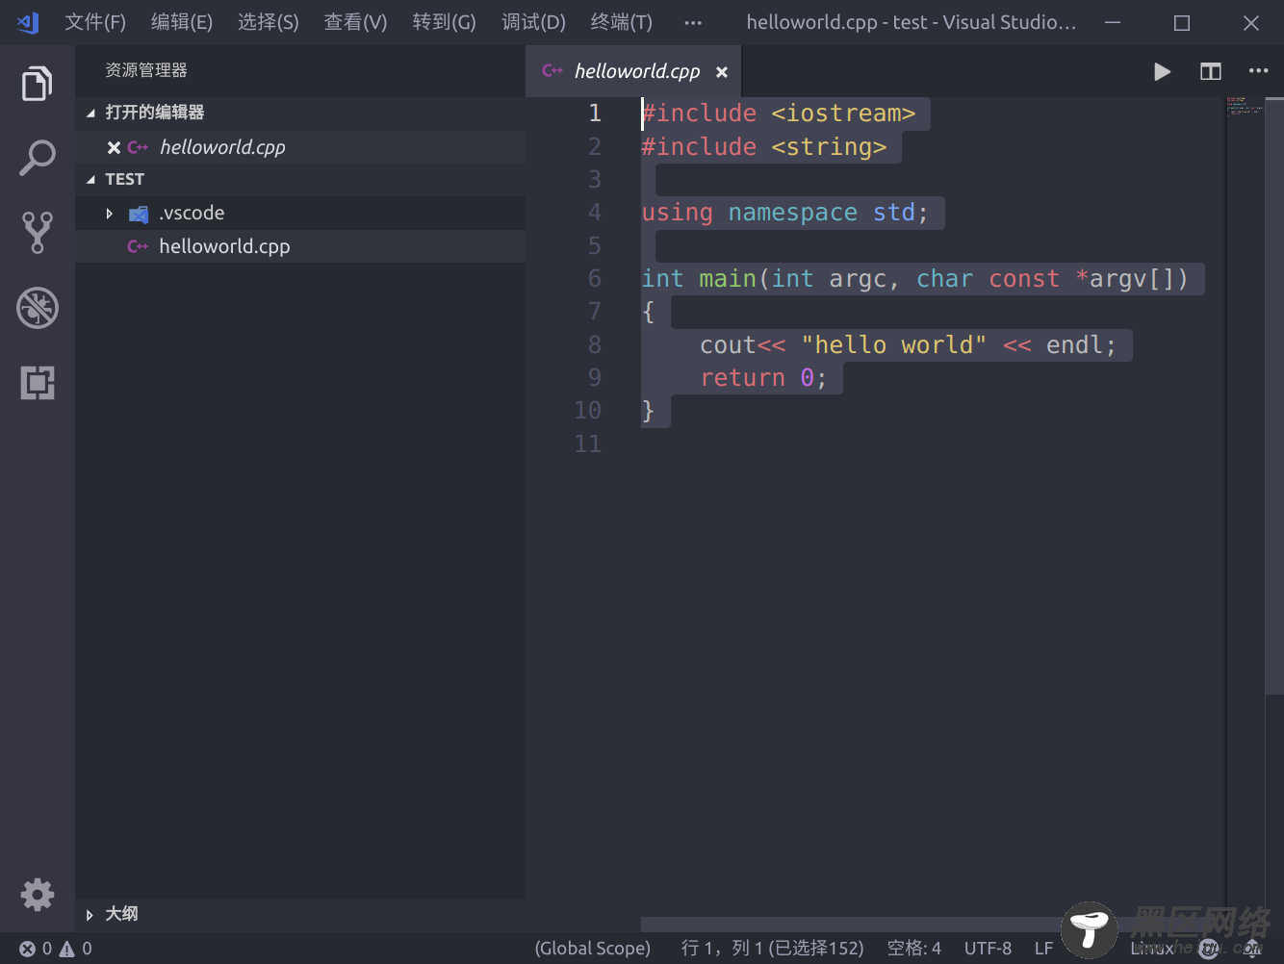1284x964 pixels.
Task: Open the 调试(D) menu
Action: (x=533, y=22)
